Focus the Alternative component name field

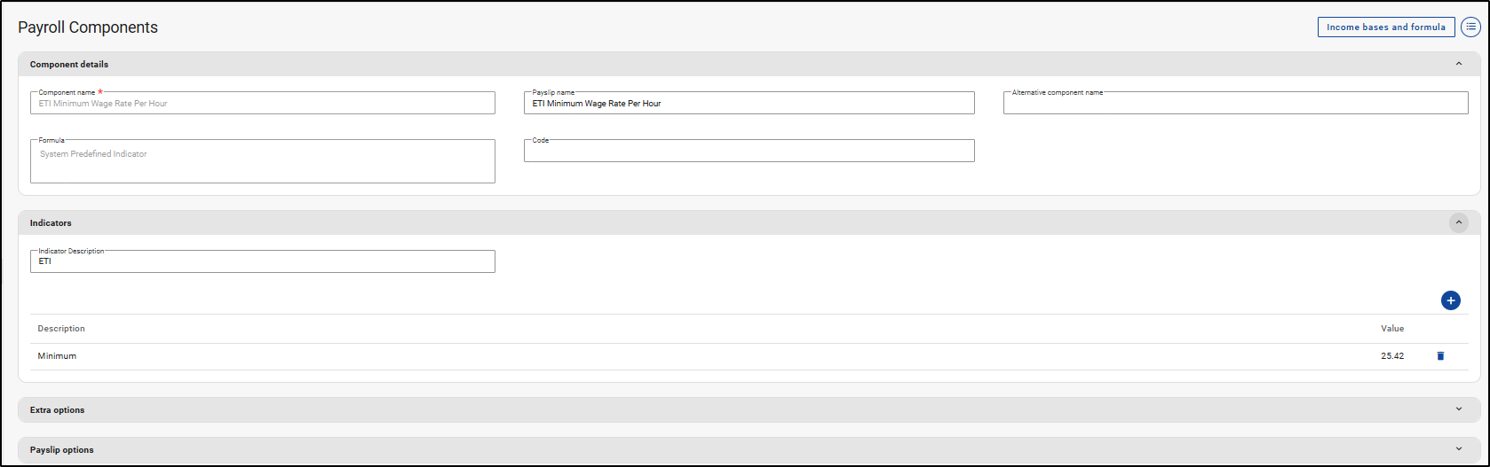tap(1235, 104)
